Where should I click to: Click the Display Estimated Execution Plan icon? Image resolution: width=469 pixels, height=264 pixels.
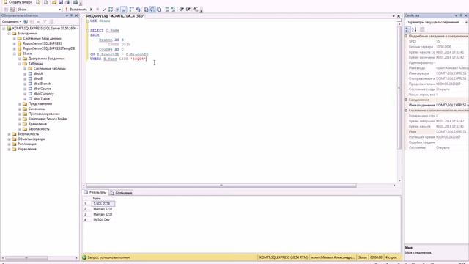(x=111, y=10)
